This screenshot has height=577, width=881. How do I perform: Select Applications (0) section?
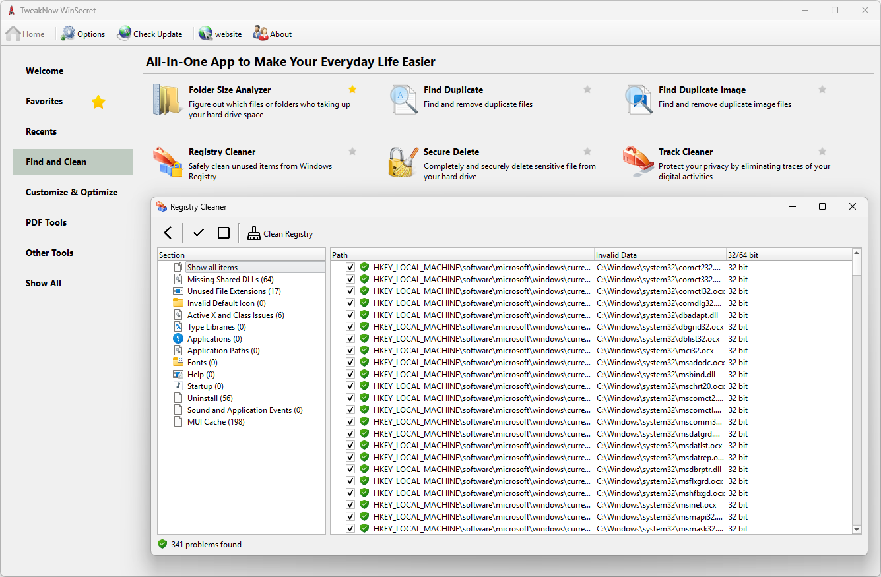(214, 338)
